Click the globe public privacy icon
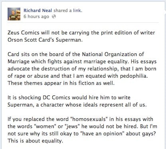The height and width of the screenshot is (149, 166). (54, 16)
